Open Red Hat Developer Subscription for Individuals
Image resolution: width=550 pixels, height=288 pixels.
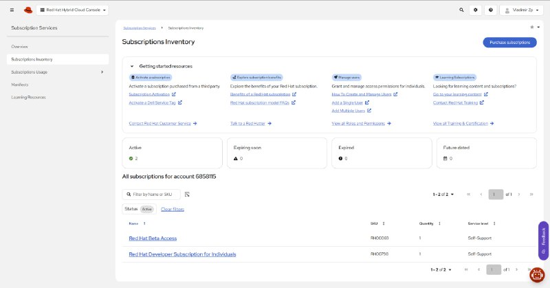click(182, 254)
